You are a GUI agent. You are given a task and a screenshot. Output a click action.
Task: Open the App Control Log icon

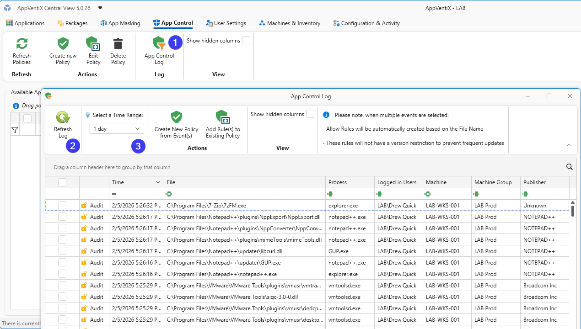159,44
